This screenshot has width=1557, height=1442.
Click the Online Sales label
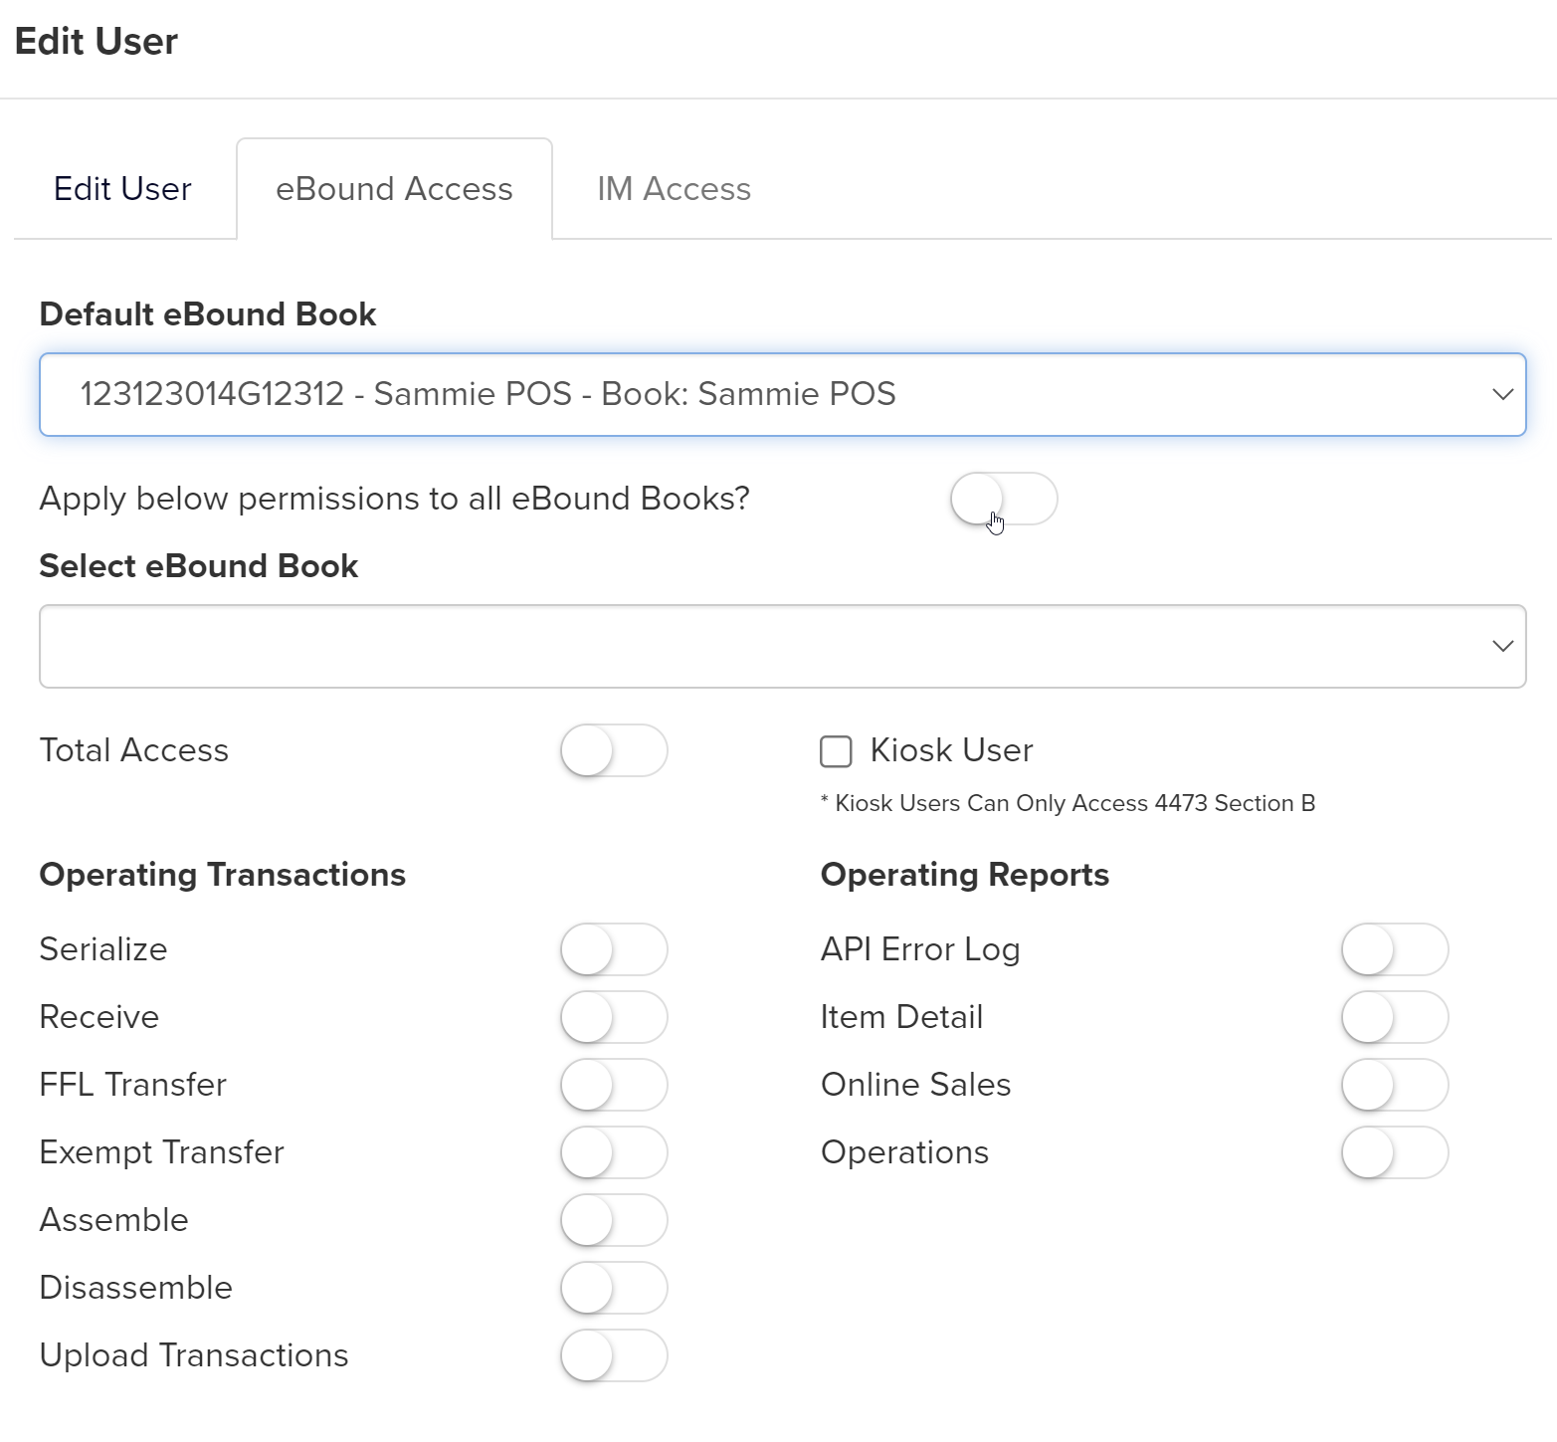pos(916,1085)
